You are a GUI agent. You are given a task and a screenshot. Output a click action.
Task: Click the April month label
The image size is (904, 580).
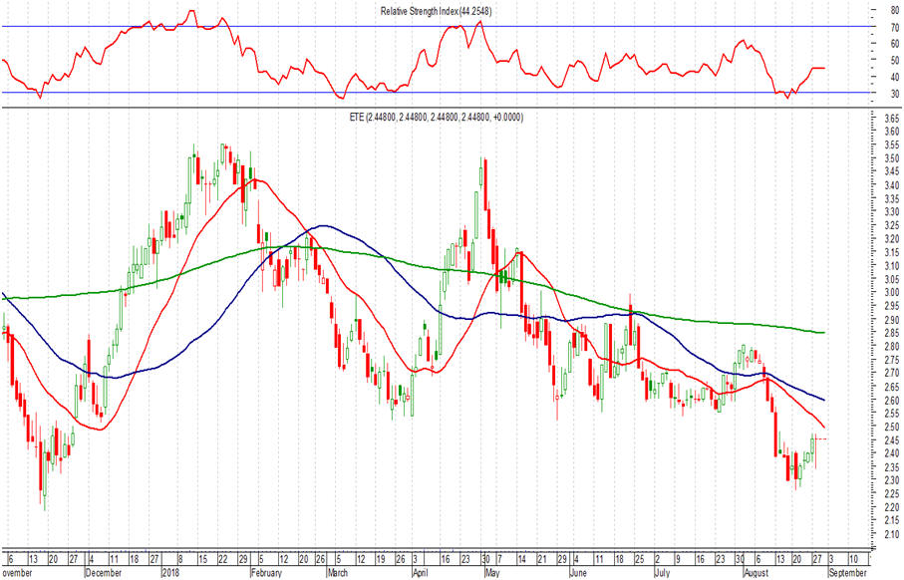(422, 573)
